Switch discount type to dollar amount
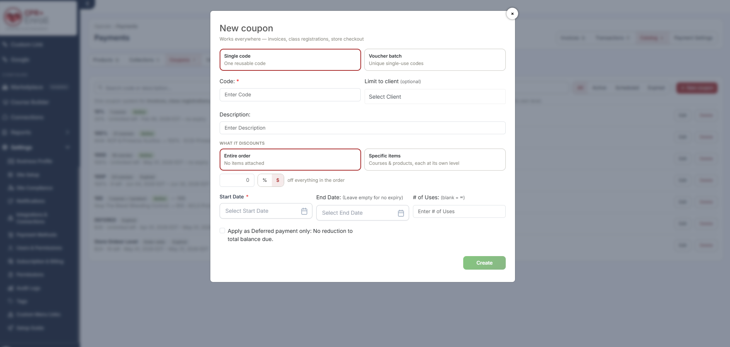730x347 pixels. click(278, 180)
